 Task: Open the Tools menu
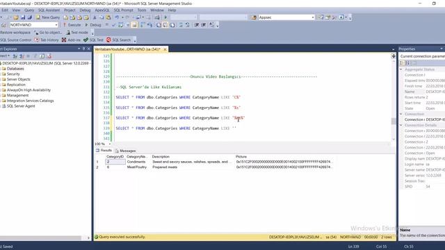pyautogui.click(x=142, y=10)
